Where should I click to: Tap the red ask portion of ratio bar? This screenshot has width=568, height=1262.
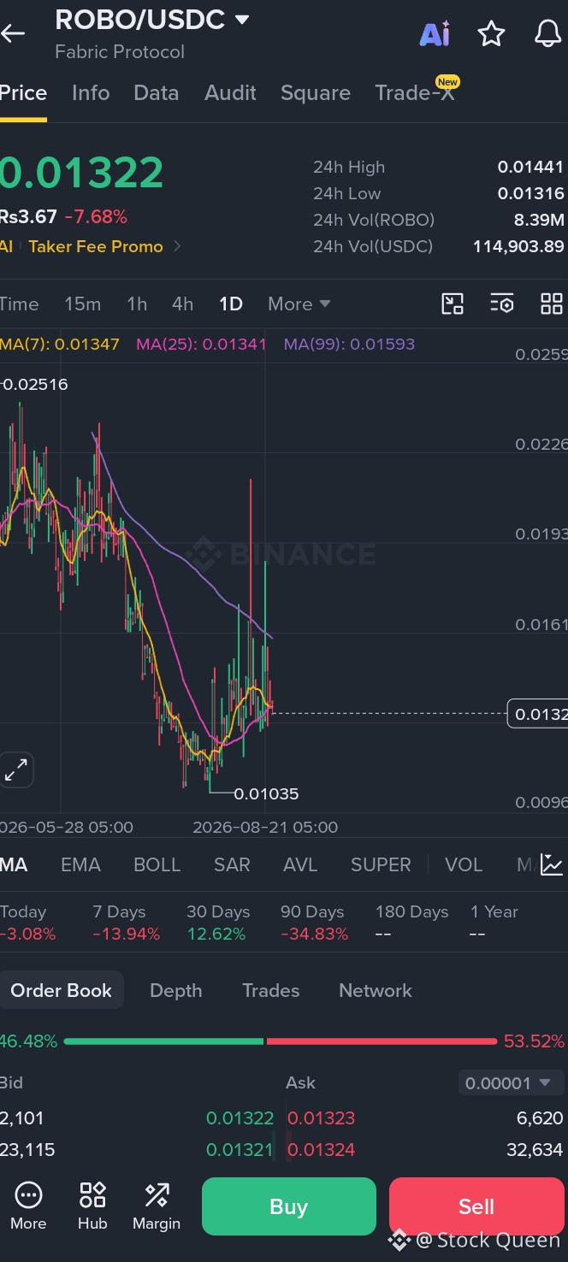382,1041
